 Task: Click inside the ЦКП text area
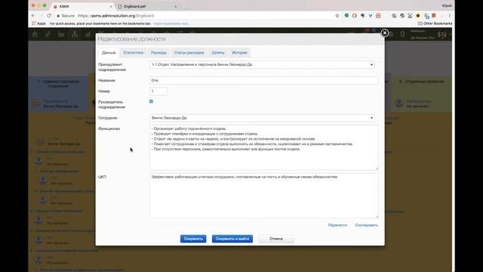click(x=263, y=196)
